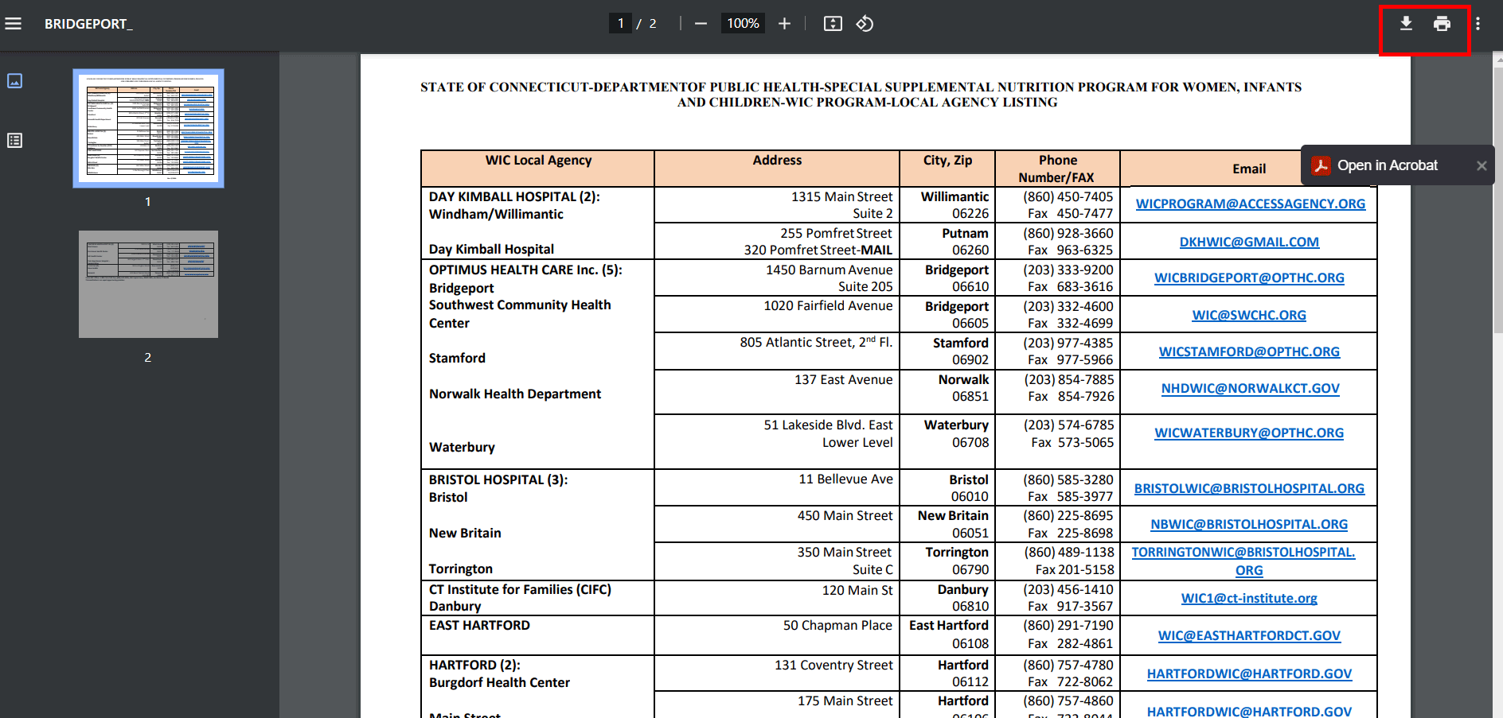Open the WICWATERBURY@OPTHC.ORG email link
The width and height of the screenshot is (1503, 718).
[1249, 433]
